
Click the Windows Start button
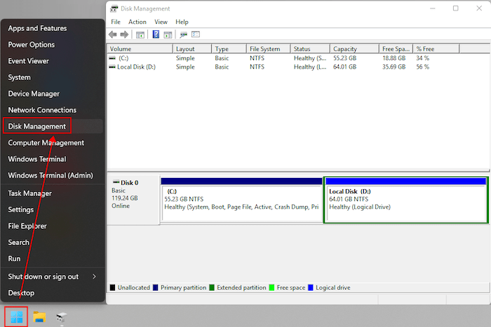pyautogui.click(x=16, y=317)
